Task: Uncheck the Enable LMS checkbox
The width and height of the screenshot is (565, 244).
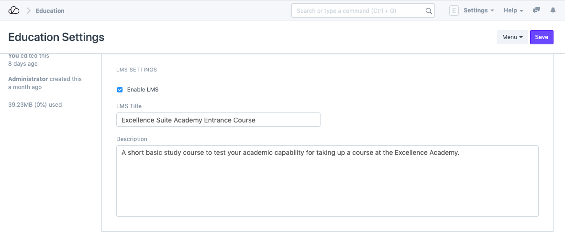Action: pos(120,90)
